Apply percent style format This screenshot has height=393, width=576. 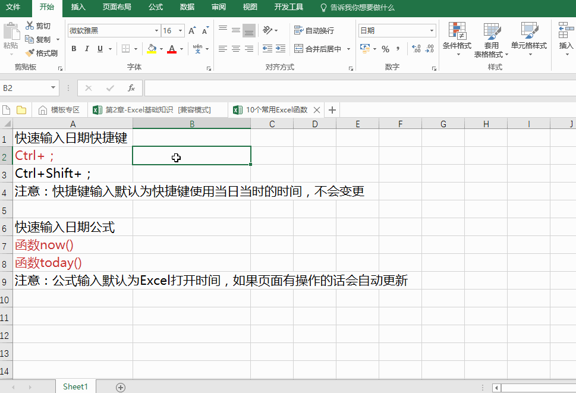coord(385,49)
